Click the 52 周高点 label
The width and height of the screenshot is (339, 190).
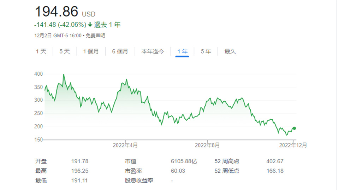click(x=227, y=161)
